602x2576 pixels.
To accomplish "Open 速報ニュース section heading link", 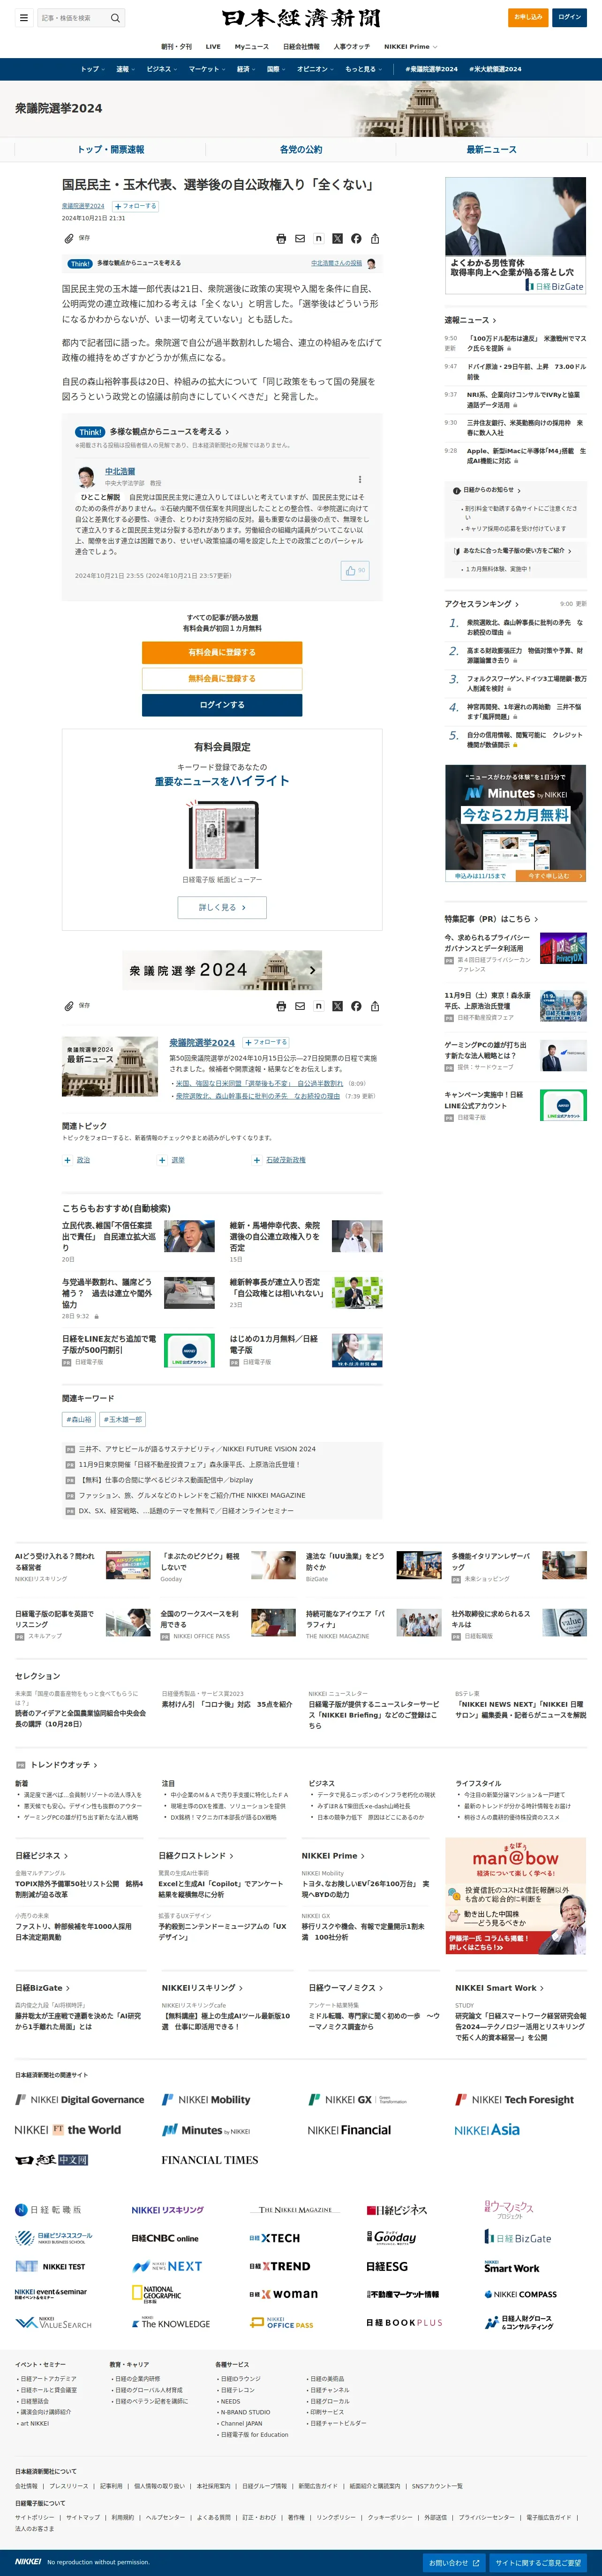I will [470, 320].
